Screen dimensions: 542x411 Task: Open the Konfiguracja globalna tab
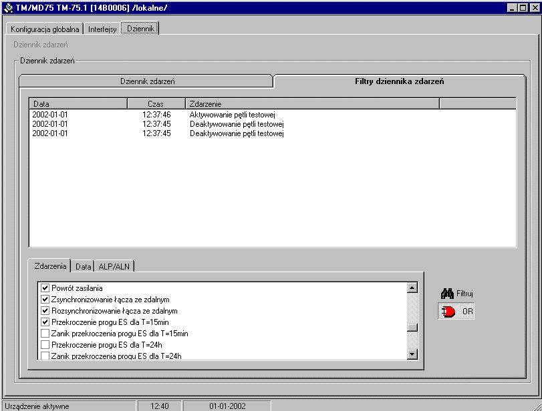45,29
